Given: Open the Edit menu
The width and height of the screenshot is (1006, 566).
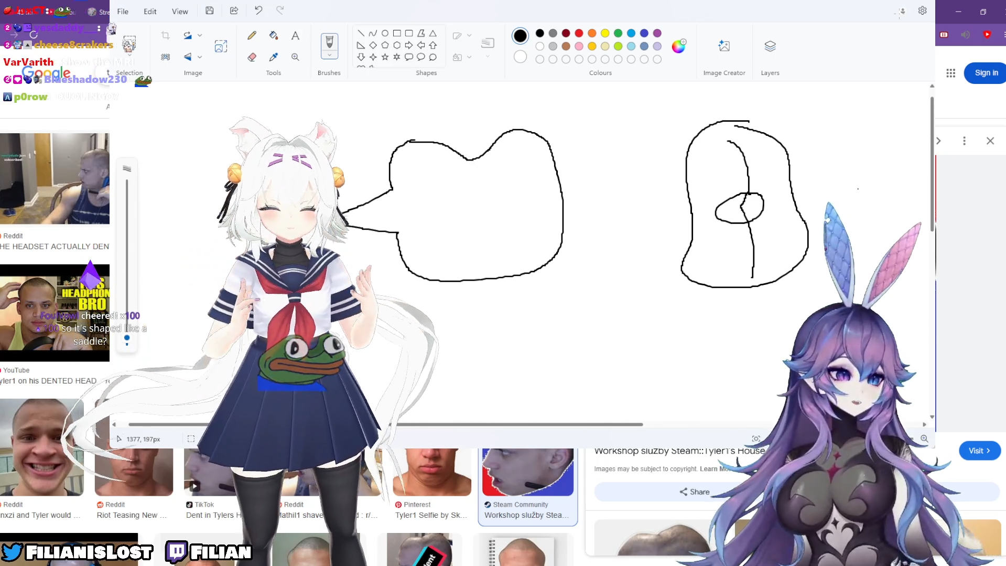Looking at the screenshot, I should pyautogui.click(x=150, y=11).
